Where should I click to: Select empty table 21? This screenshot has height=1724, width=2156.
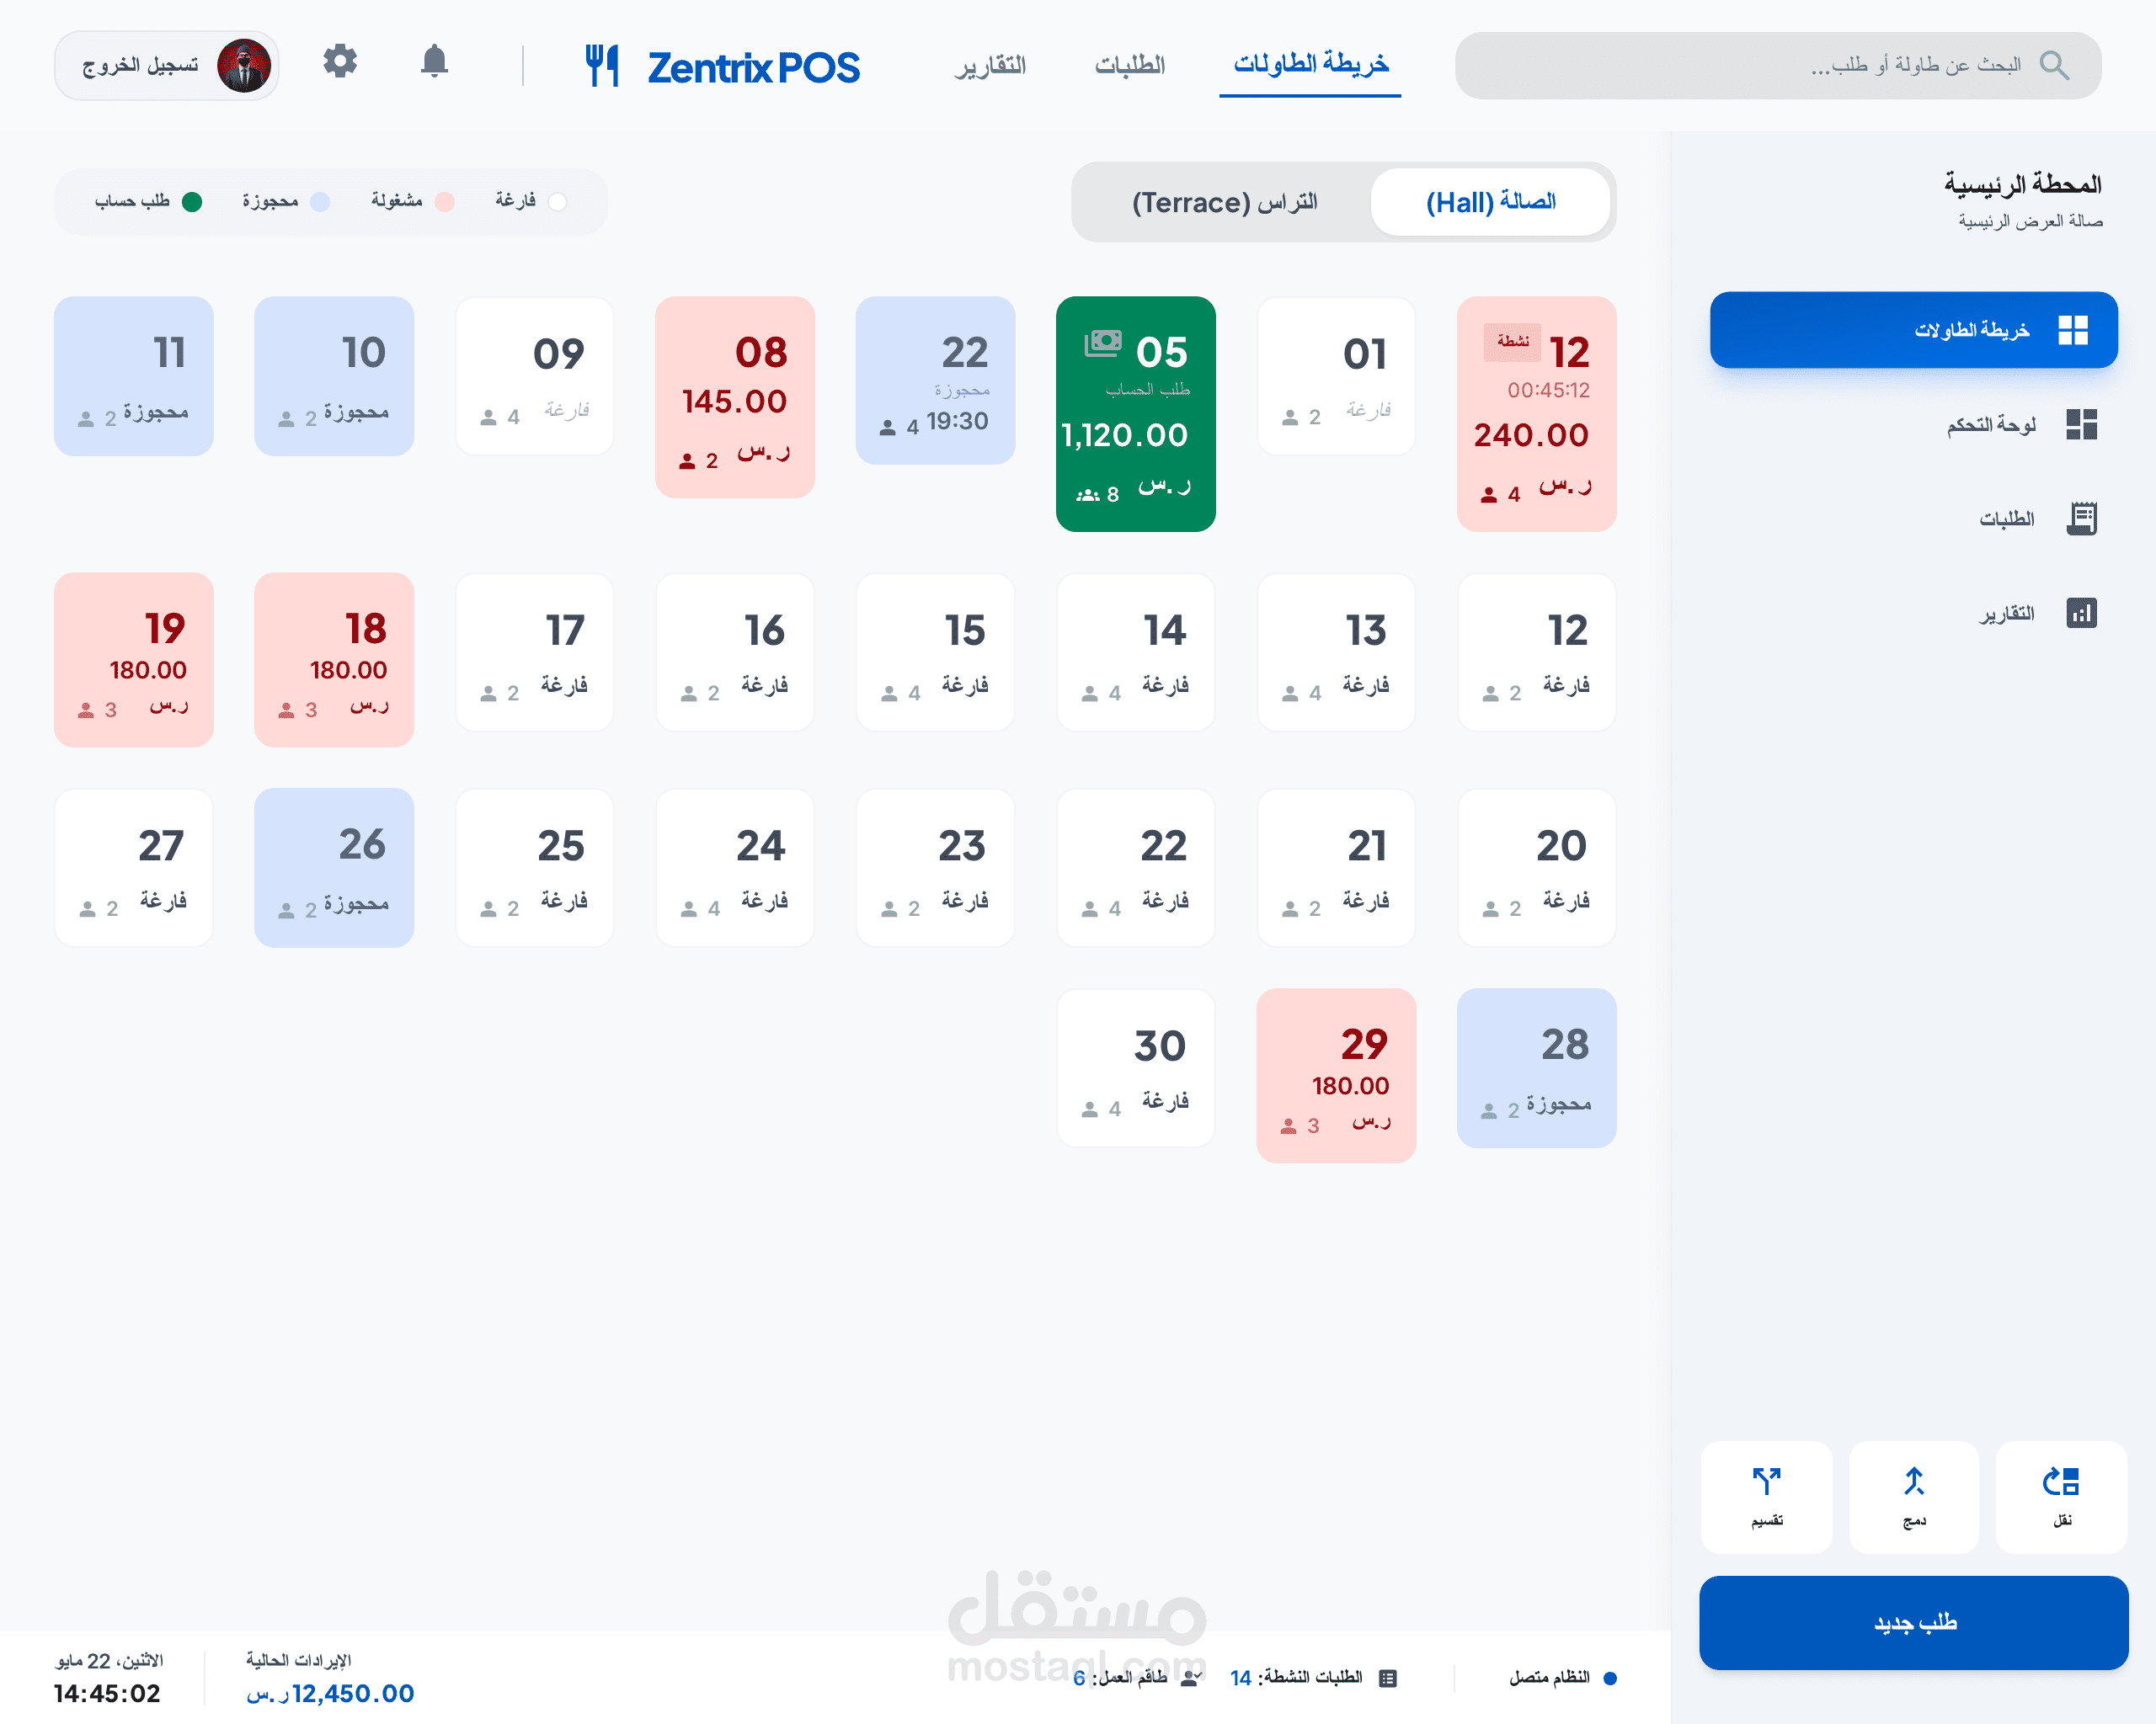(x=1336, y=868)
